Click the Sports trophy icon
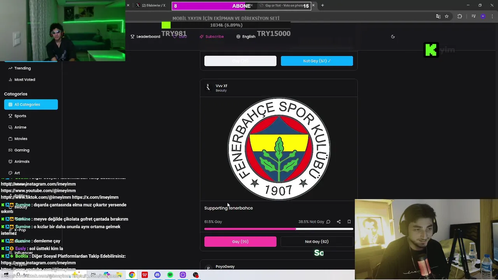 (x=11, y=116)
